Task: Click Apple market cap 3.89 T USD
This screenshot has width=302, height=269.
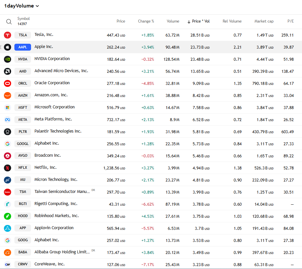Action: pyautogui.click(x=265, y=47)
